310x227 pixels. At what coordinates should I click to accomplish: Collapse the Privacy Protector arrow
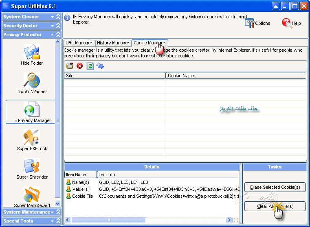tap(52, 35)
